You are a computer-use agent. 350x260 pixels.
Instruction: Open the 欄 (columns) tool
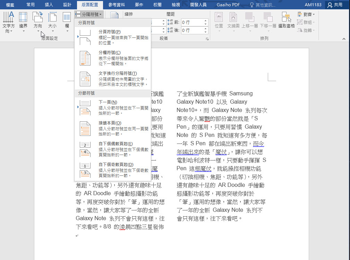(x=67, y=22)
